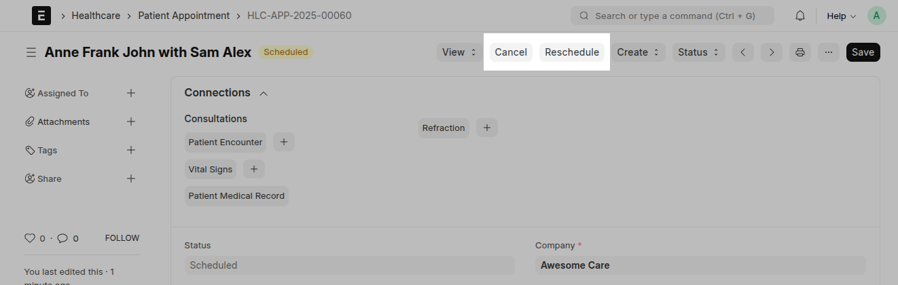This screenshot has width=898, height=285.
Task: Open the Help menu
Action: point(841,16)
